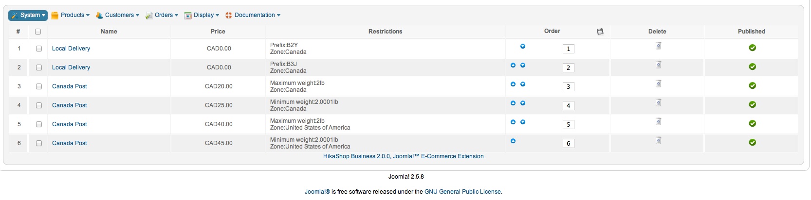Open the Orders menu

pos(162,15)
